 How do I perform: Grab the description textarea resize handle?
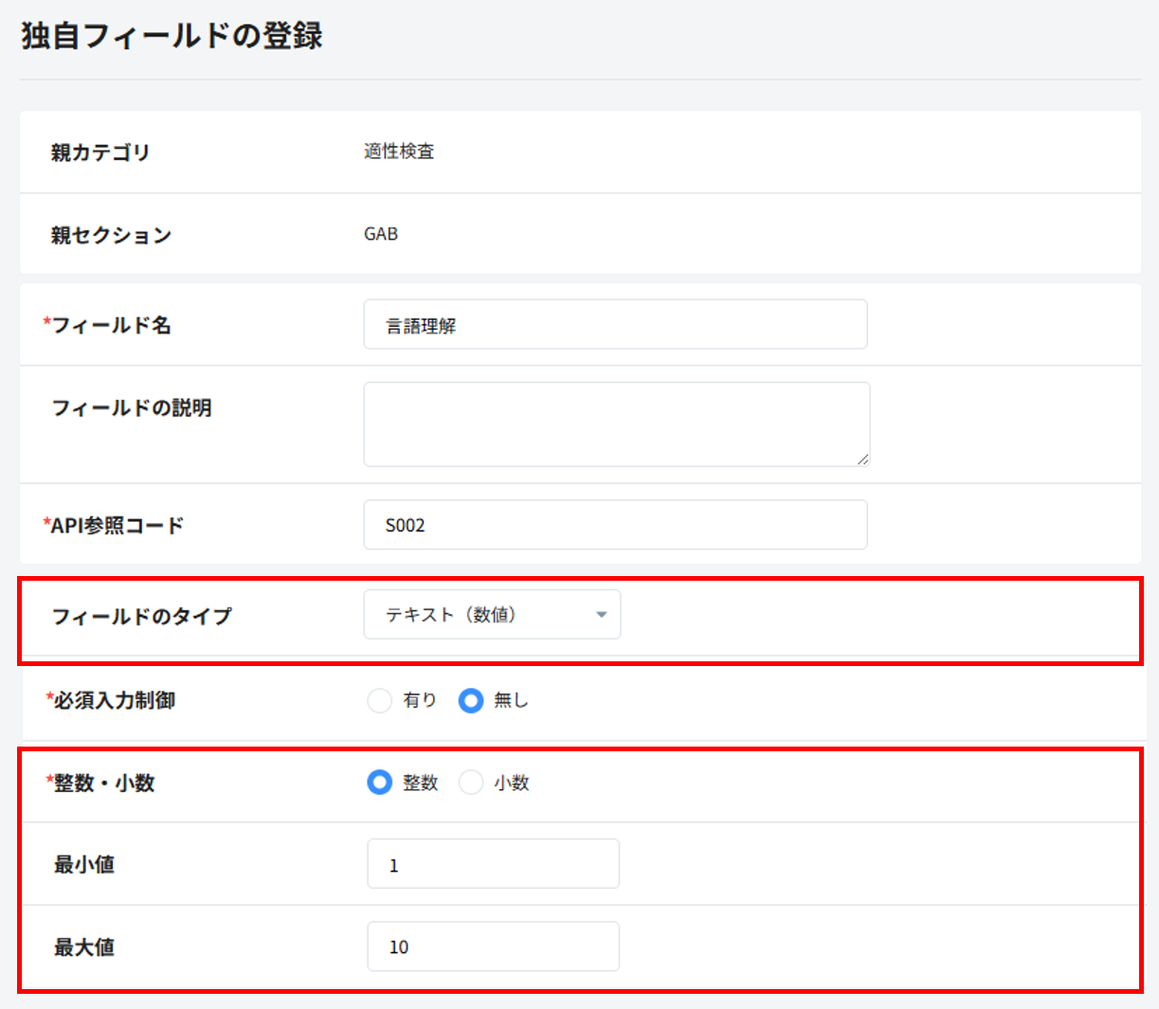click(x=862, y=459)
